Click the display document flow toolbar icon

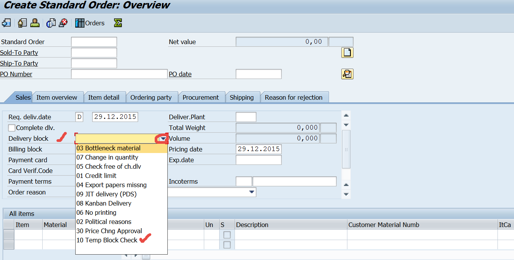pos(6,23)
